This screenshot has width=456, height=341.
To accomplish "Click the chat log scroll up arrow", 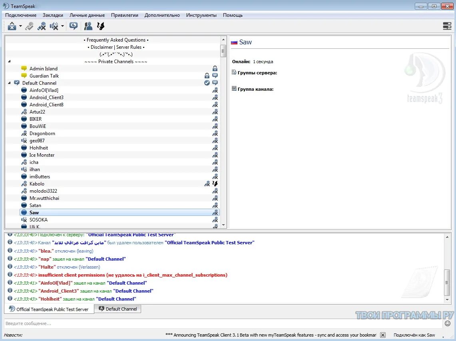I will (x=447, y=237).
